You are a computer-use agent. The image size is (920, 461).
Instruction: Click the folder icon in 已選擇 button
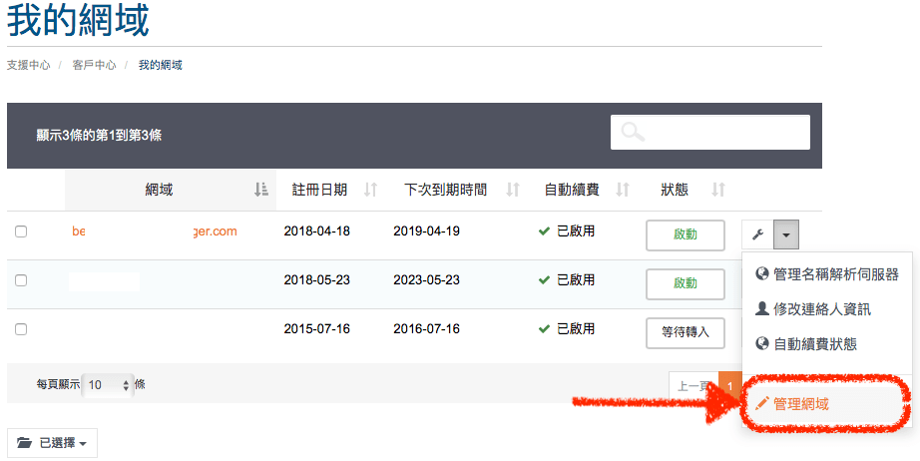[24, 442]
